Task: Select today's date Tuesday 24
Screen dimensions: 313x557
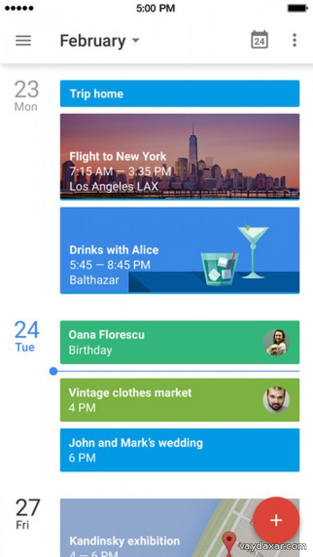Action: [x=26, y=336]
